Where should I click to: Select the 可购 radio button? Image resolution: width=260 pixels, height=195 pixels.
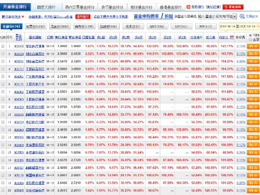[250, 35]
